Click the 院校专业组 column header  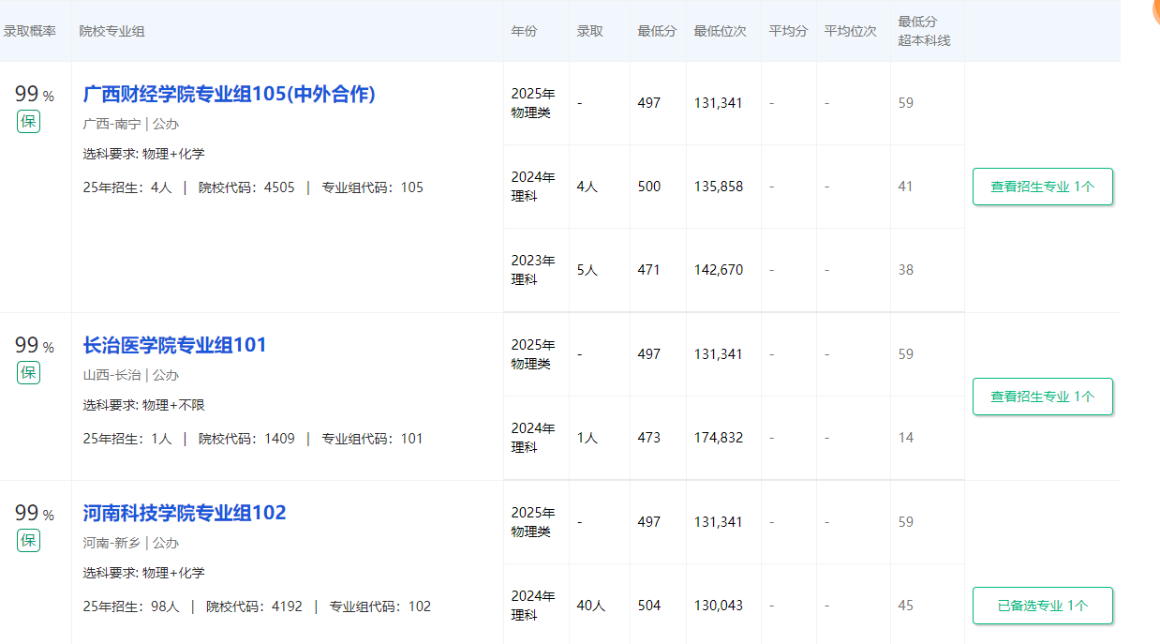point(112,31)
